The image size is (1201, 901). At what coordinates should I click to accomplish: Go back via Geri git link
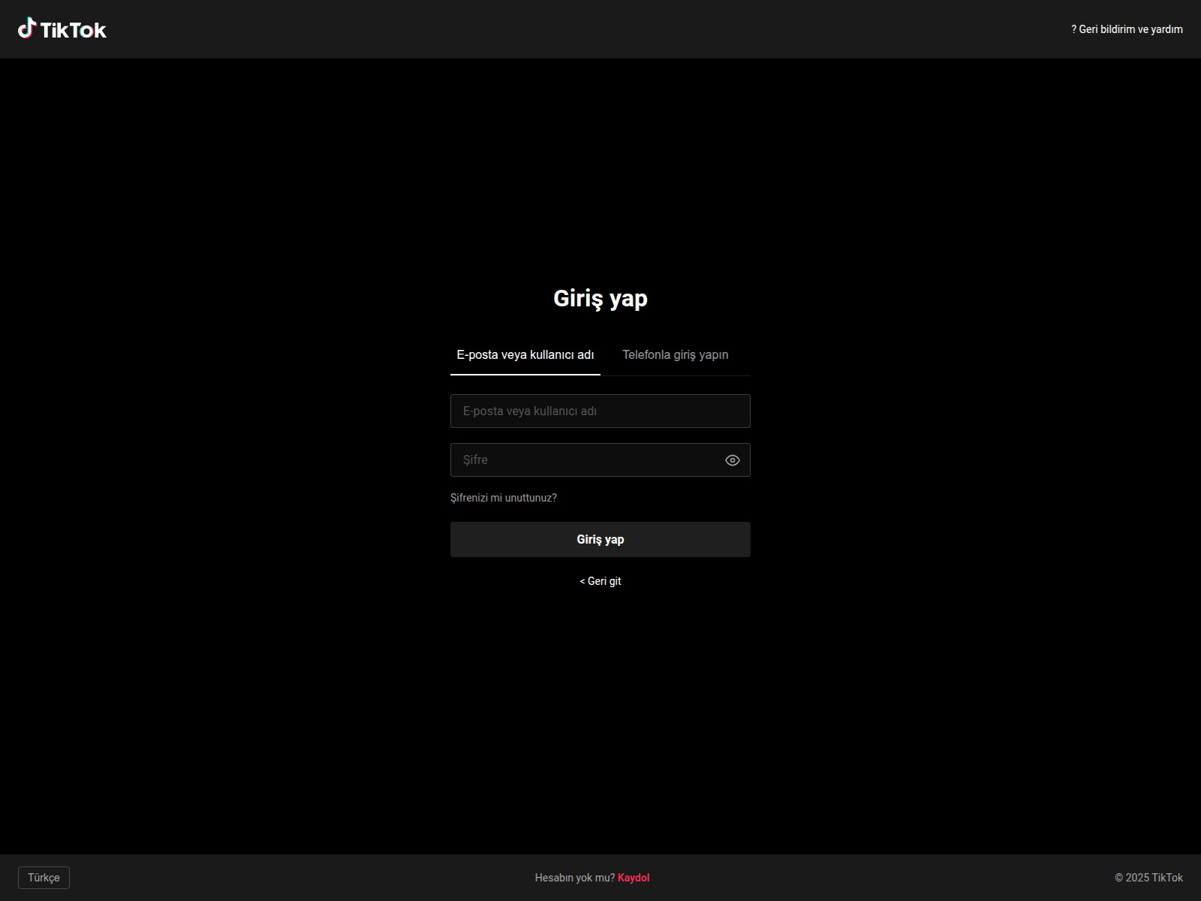(x=600, y=581)
